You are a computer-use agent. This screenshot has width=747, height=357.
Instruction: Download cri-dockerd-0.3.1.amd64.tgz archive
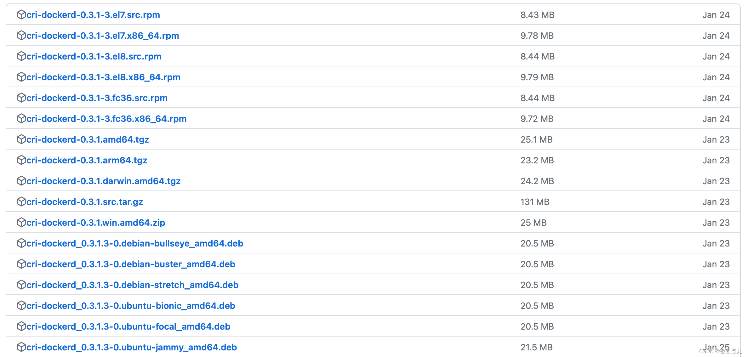(88, 139)
